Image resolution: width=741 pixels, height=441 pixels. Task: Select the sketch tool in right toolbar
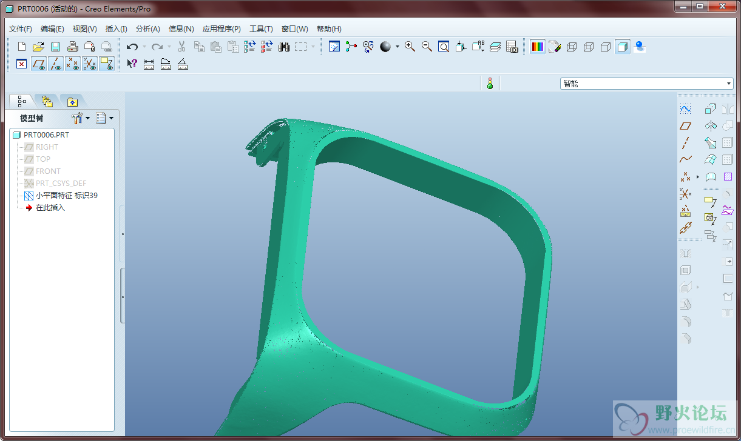(685, 109)
